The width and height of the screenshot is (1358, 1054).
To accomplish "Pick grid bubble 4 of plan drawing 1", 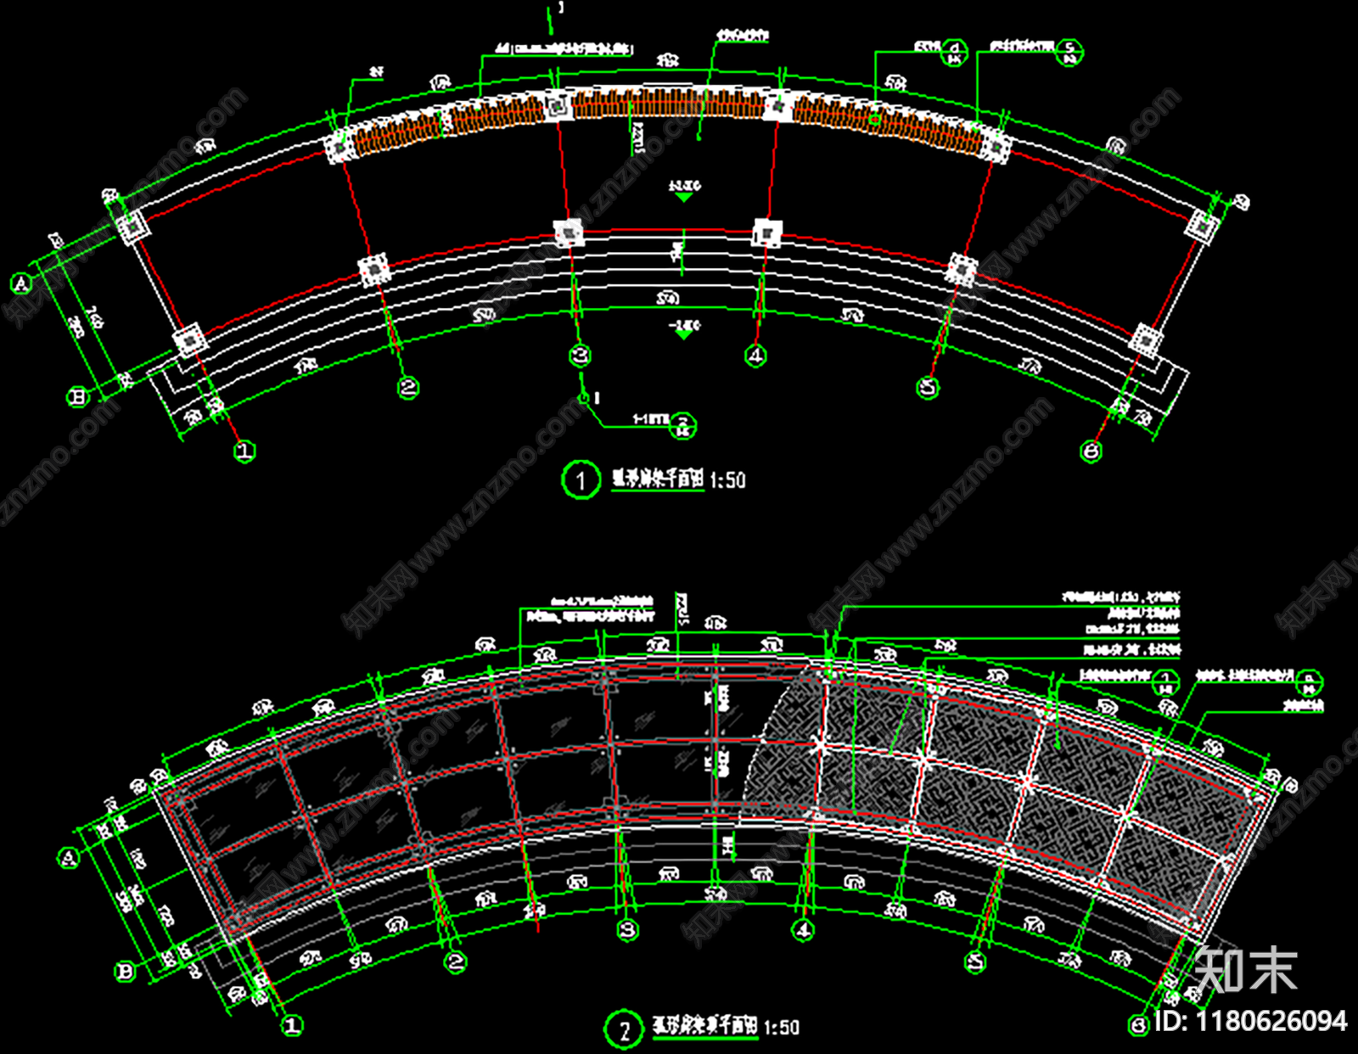I will [x=755, y=356].
